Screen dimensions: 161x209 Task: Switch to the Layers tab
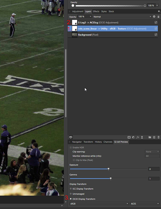pos(88,11)
